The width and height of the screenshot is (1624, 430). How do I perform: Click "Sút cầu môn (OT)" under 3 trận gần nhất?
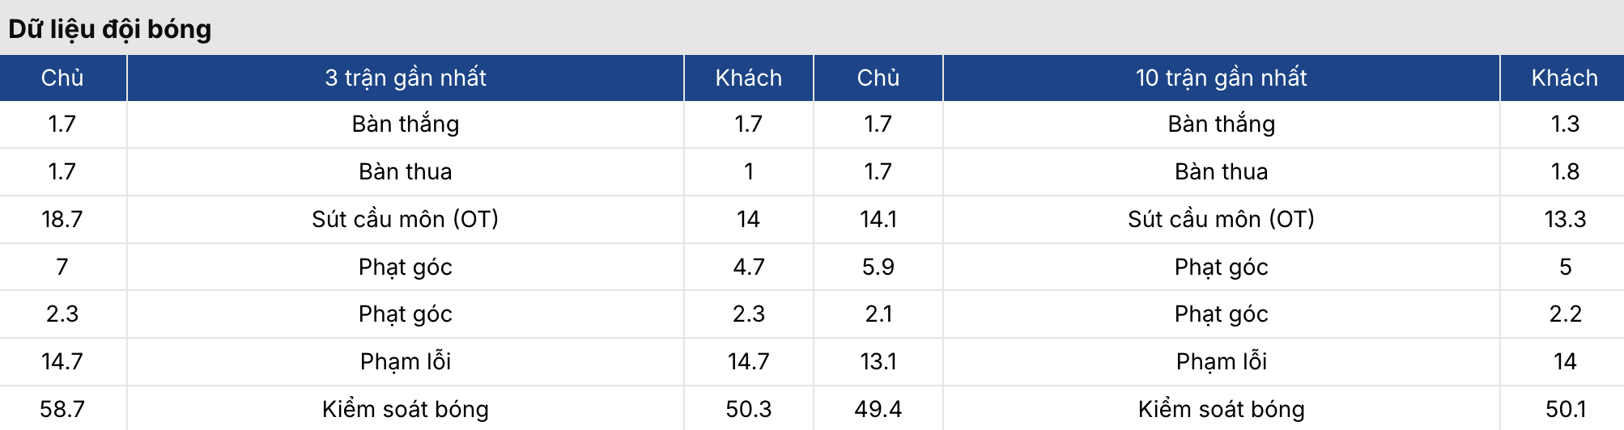coord(405,219)
